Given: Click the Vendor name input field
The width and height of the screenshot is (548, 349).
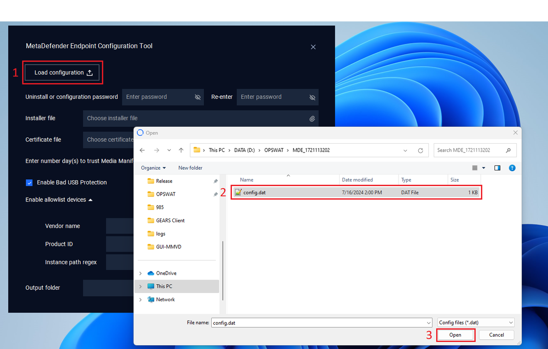Looking at the screenshot, I should 120,226.
